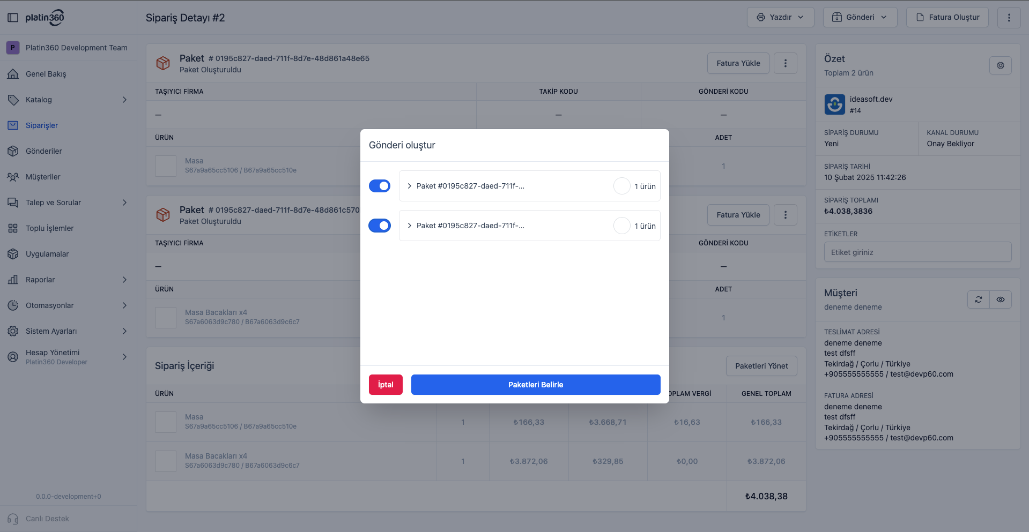Open first package's three-dot menu
The height and width of the screenshot is (532, 1029).
coord(786,63)
